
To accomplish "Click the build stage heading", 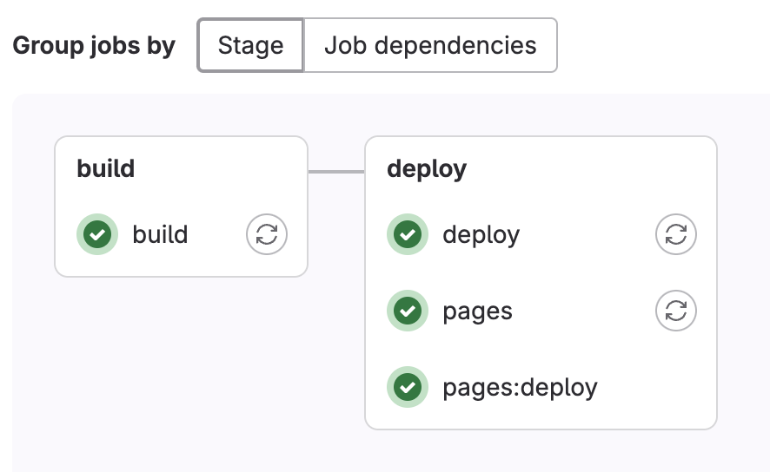I will coord(106,168).
